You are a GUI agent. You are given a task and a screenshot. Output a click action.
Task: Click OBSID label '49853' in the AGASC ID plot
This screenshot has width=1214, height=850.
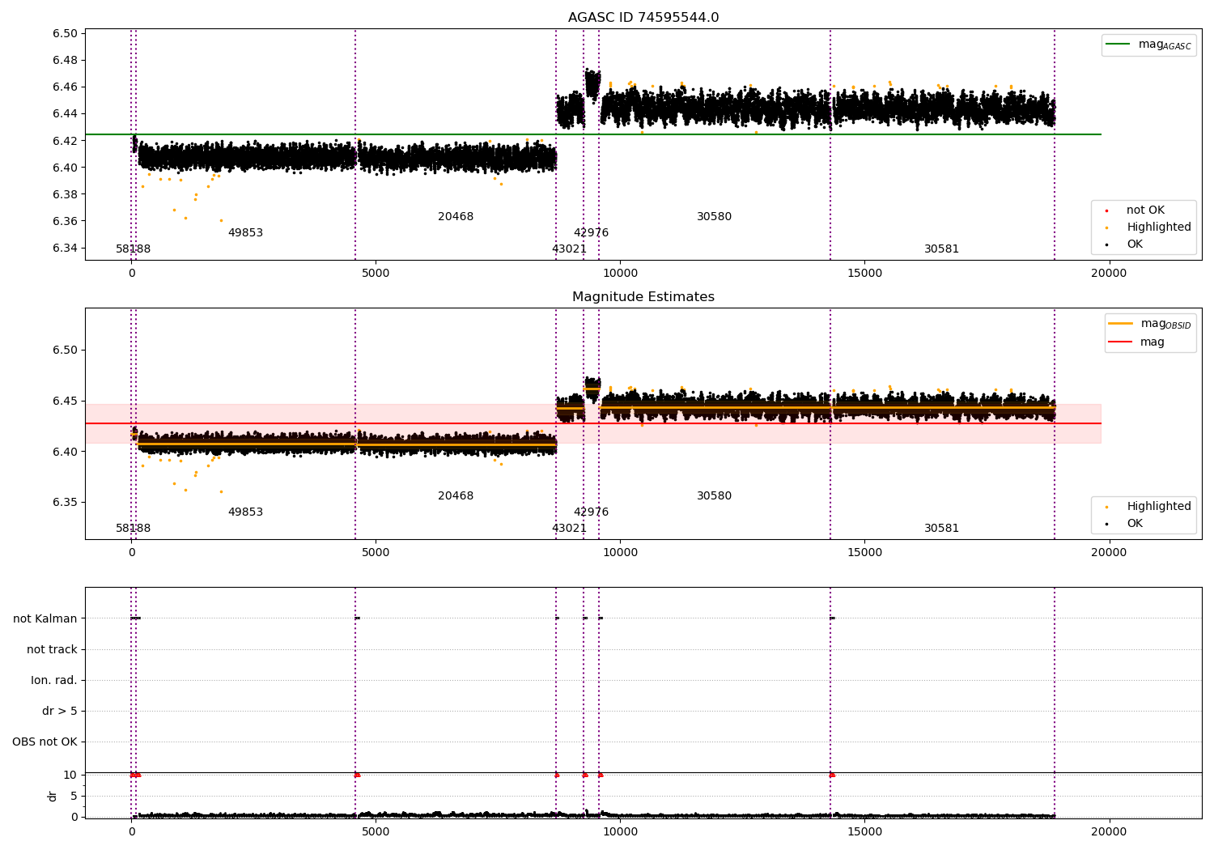pyautogui.click(x=245, y=233)
